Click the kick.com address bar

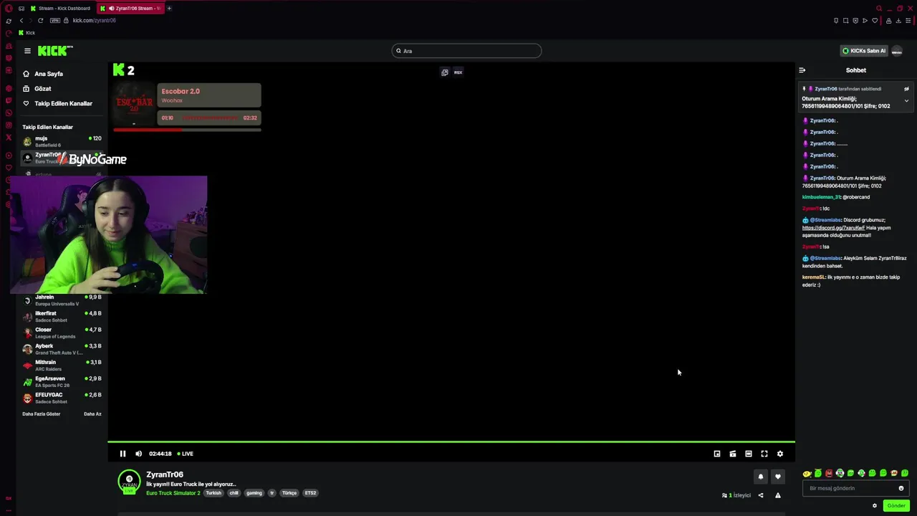click(94, 21)
